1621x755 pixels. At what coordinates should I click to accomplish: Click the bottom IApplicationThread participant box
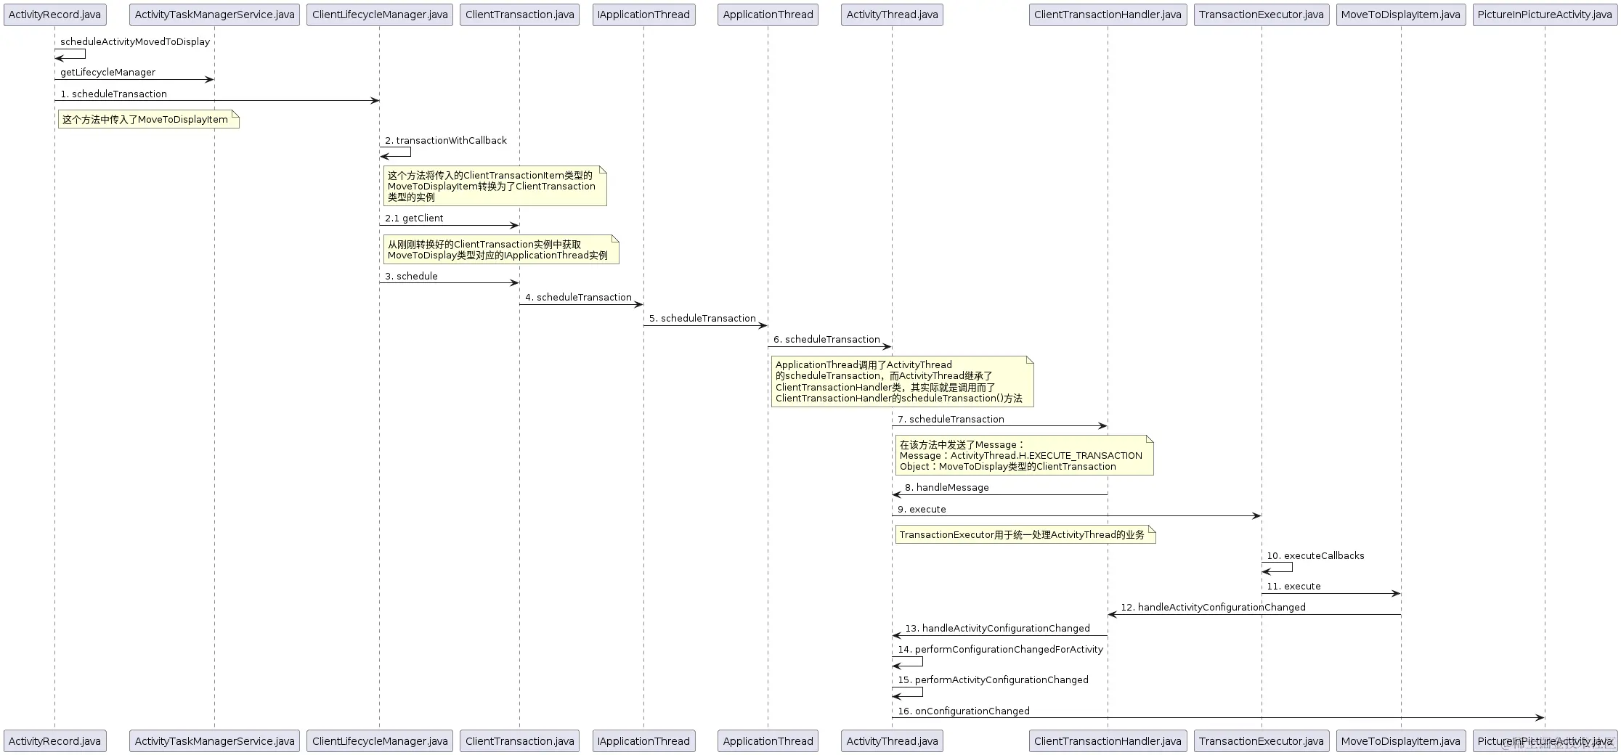(643, 741)
